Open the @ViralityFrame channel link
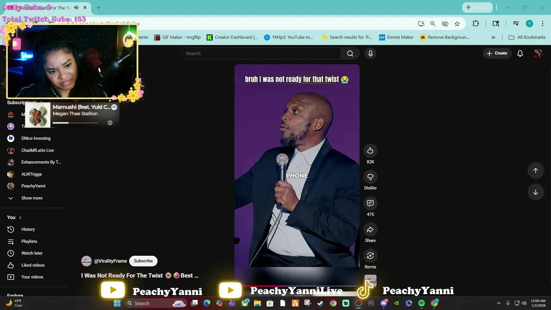Image resolution: width=551 pixels, height=310 pixels. click(111, 261)
